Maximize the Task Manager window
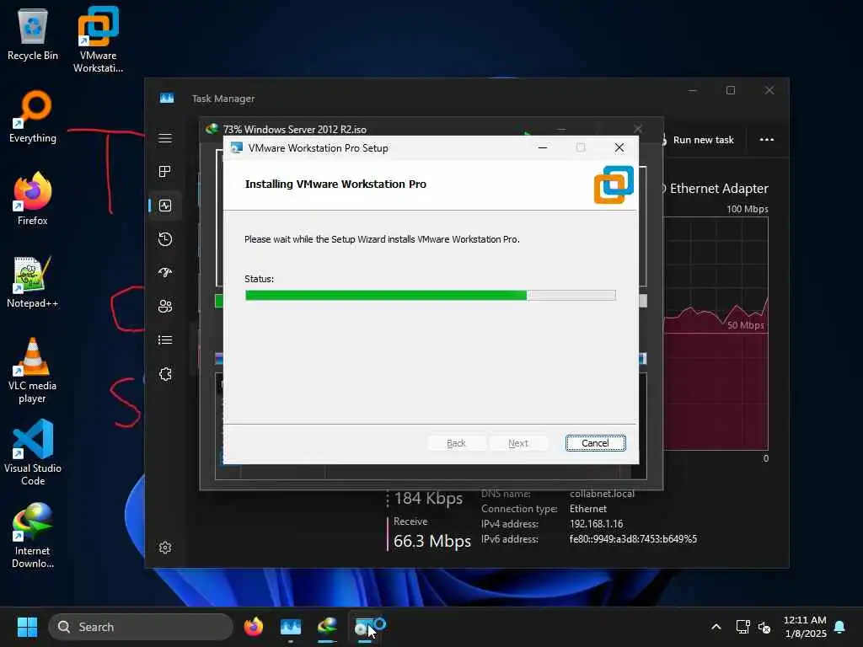The height and width of the screenshot is (647, 863). coord(731,90)
